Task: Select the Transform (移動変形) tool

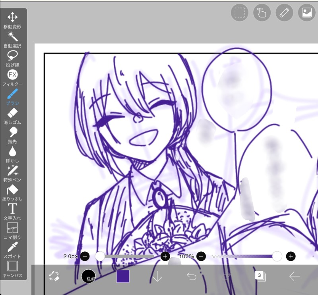Action: tap(12, 20)
